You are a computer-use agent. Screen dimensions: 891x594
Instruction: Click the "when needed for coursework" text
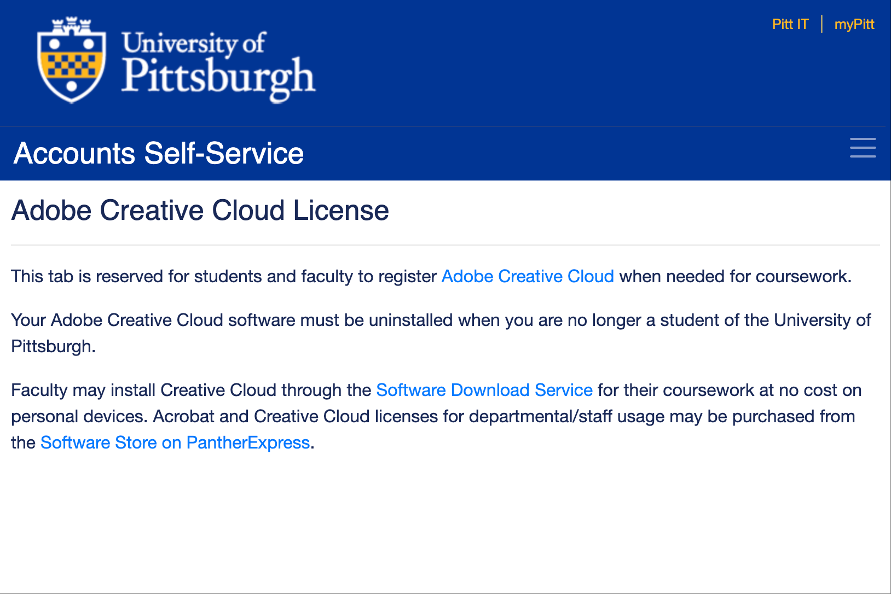[x=734, y=276]
